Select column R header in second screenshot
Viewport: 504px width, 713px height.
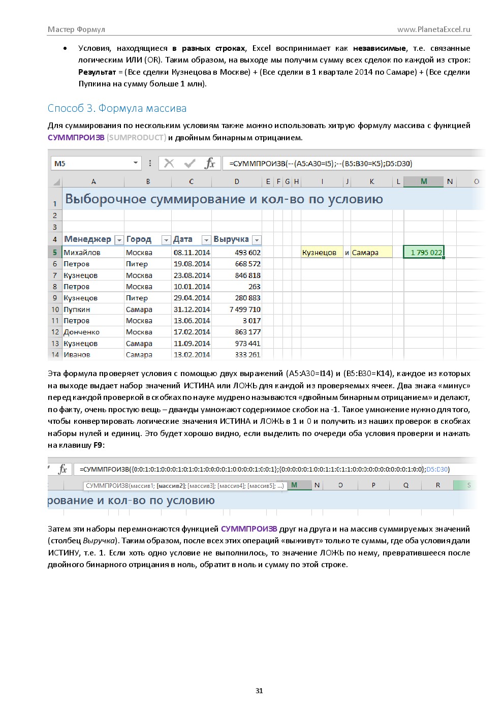click(438, 485)
